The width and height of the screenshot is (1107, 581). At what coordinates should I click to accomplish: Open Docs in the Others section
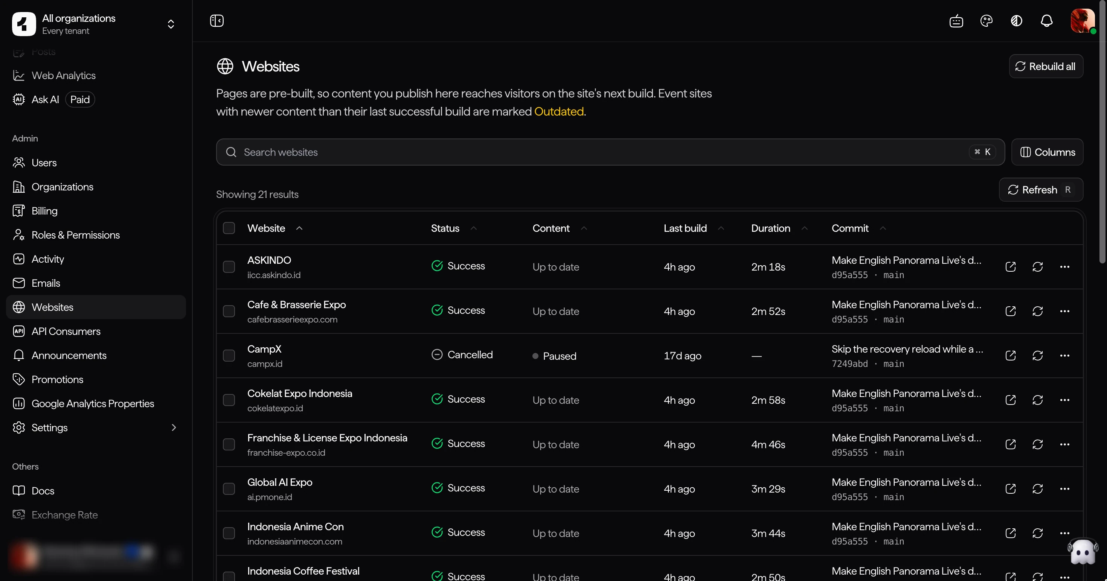click(96, 491)
